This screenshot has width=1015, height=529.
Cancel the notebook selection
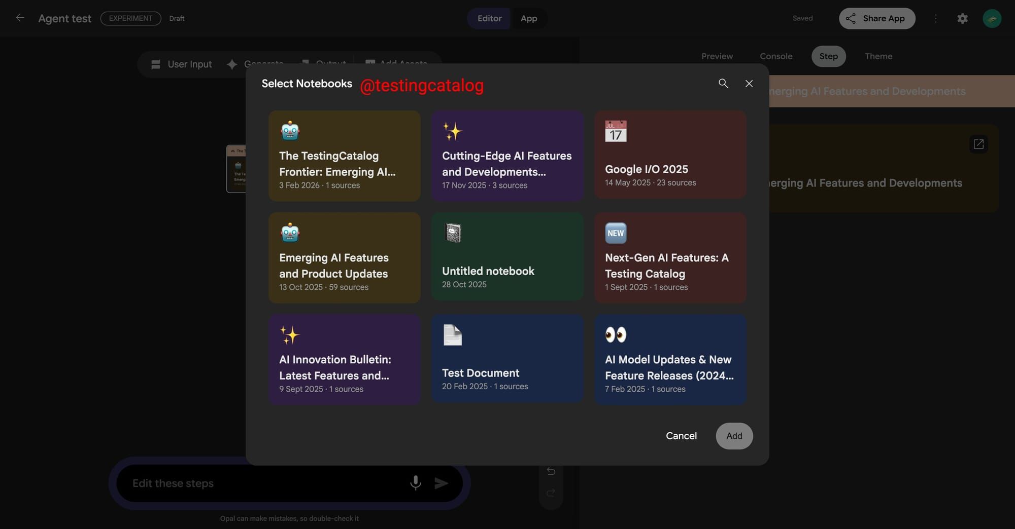(x=681, y=436)
